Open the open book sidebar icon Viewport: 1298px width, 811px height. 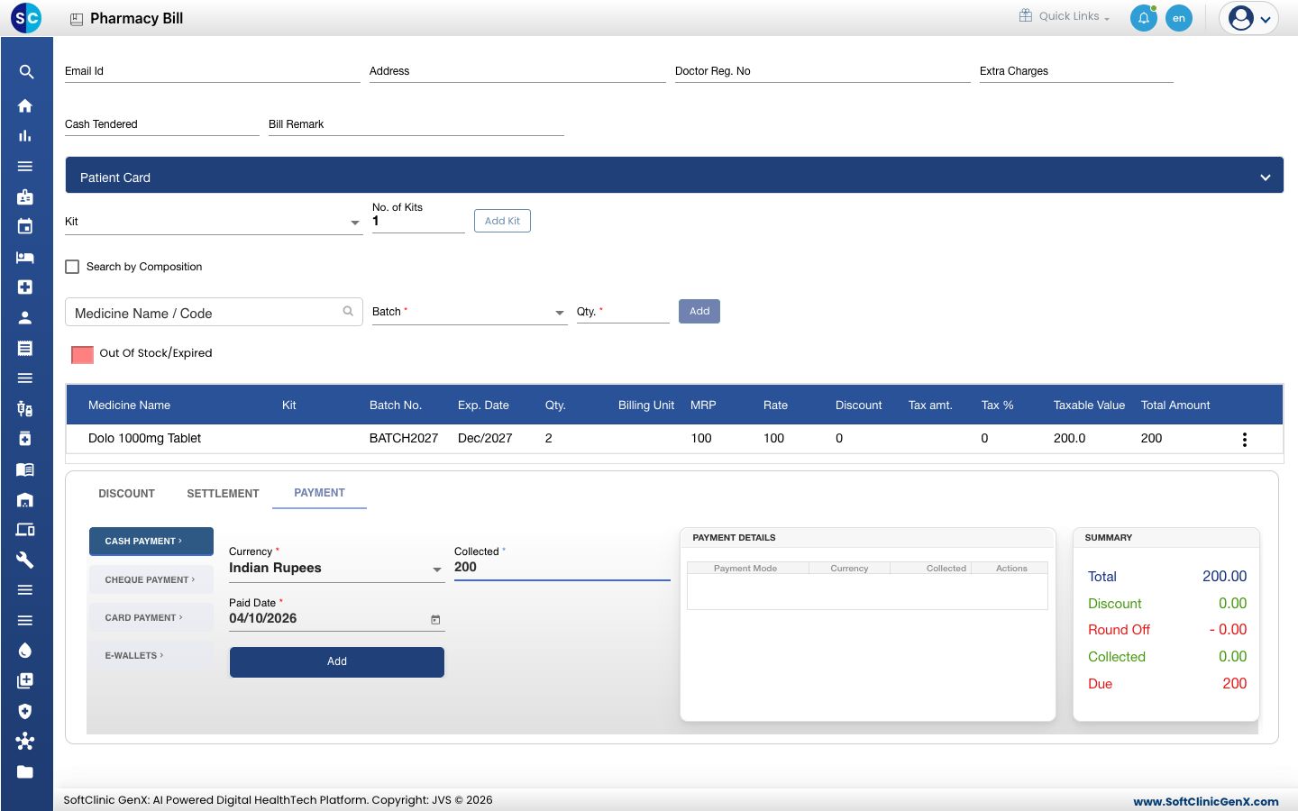(25, 469)
